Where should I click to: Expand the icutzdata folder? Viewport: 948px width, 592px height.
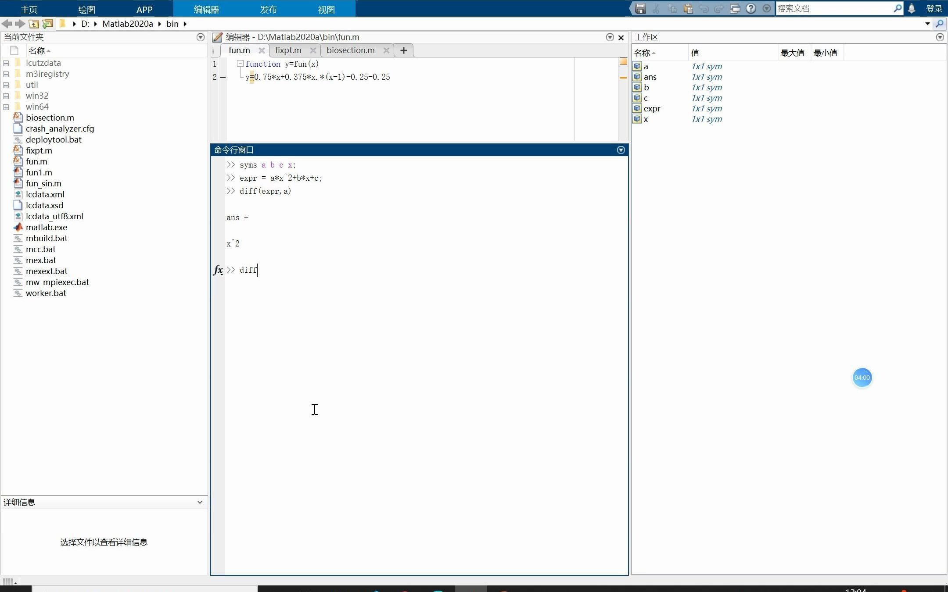[6, 63]
